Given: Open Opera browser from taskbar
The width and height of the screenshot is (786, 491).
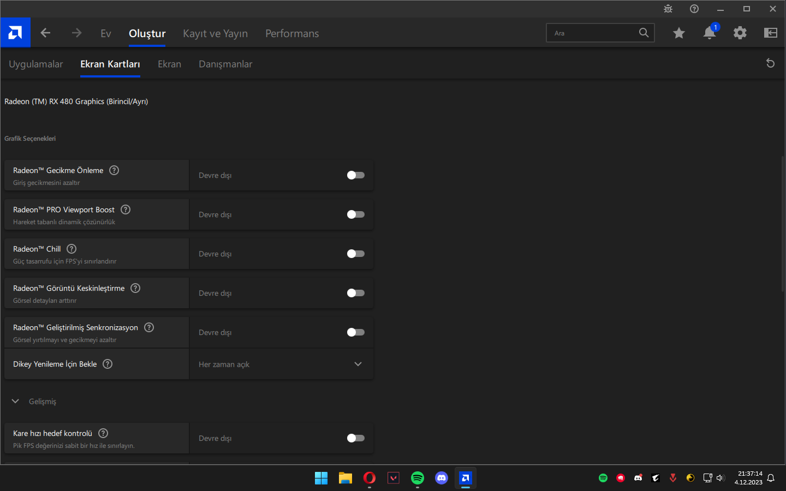Looking at the screenshot, I should [370, 478].
